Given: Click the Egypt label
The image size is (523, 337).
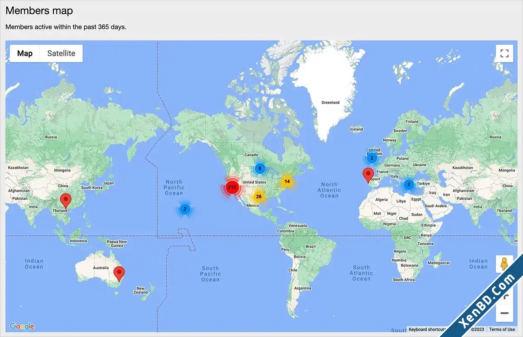Looking at the screenshot, I should pyautogui.click(x=416, y=200).
